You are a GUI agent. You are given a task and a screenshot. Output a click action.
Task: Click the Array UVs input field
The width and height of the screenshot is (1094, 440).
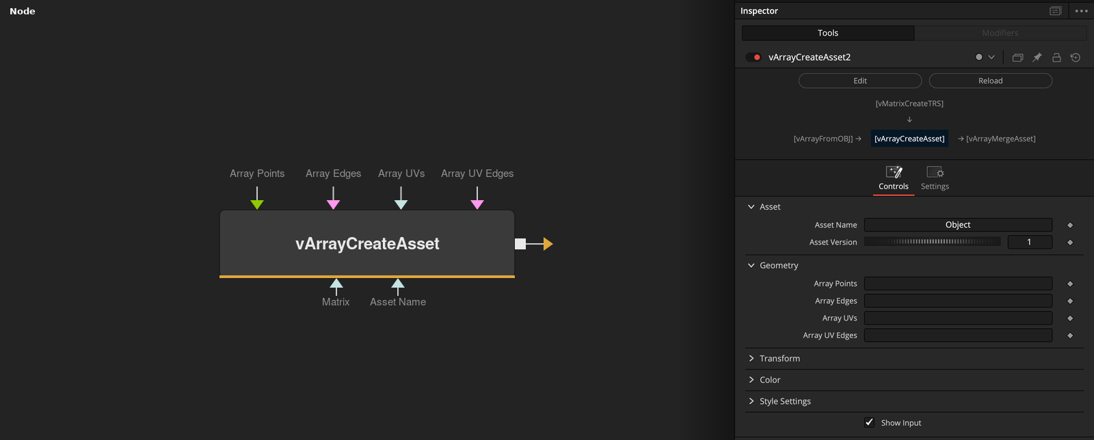958,318
